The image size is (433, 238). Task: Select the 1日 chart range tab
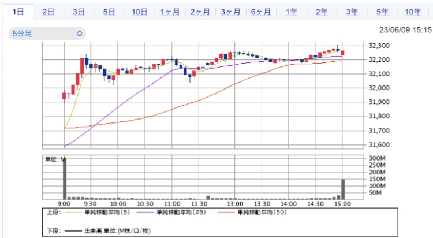tap(18, 12)
